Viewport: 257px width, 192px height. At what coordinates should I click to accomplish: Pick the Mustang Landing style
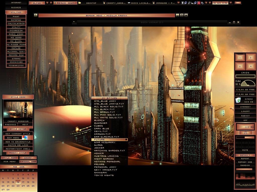pyautogui.click(x=109, y=156)
